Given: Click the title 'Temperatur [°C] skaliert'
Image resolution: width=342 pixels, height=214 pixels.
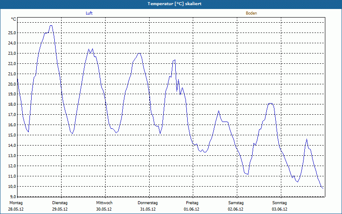Looking at the screenshot, I should (x=174, y=4).
